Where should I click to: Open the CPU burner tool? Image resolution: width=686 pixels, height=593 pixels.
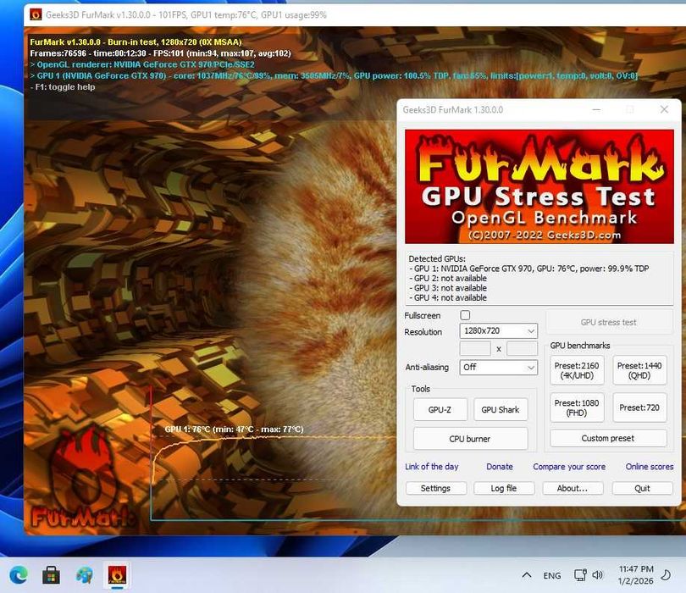[x=470, y=439]
